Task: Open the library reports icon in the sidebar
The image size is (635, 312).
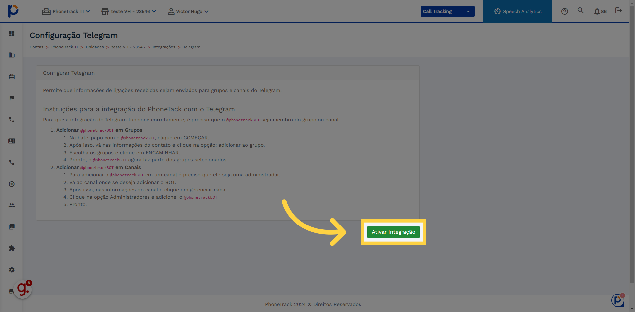Action: 12,227
